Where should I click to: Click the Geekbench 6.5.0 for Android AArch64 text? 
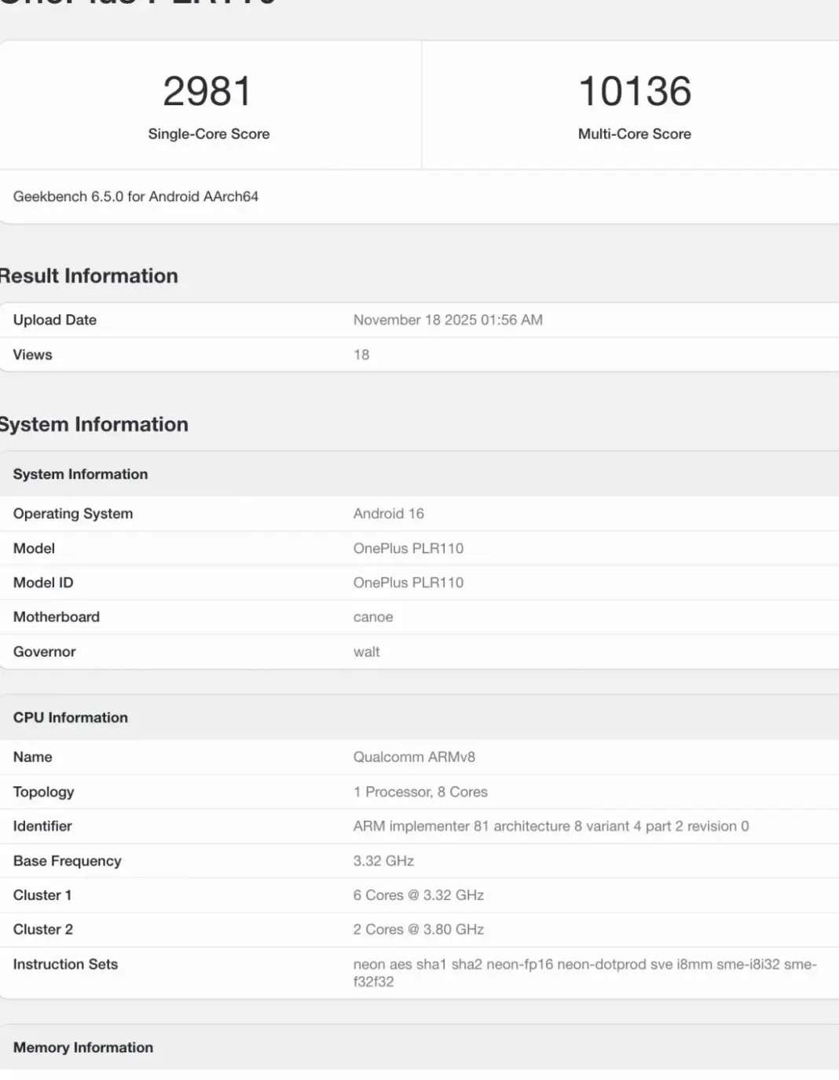click(x=136, y=196)
